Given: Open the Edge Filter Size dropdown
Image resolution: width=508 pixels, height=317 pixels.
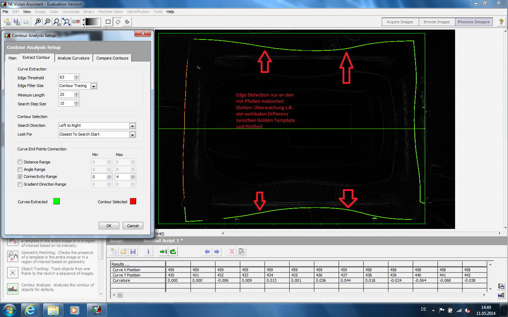Looking at the screenshot, I should [93, 86].
